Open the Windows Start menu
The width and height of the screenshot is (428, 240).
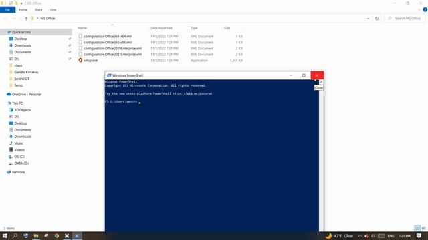pos(5,236)
